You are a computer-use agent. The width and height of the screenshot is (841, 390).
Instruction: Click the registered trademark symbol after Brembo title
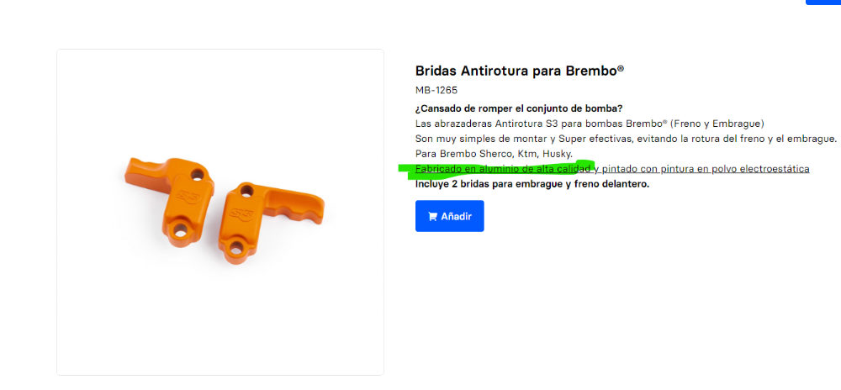621,69
